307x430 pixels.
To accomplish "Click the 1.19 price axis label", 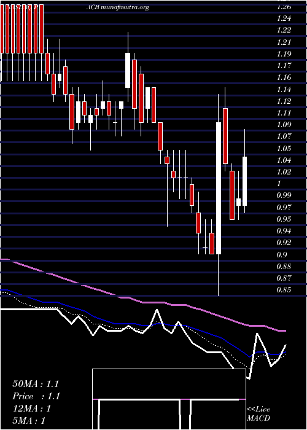I will (284, 53).
